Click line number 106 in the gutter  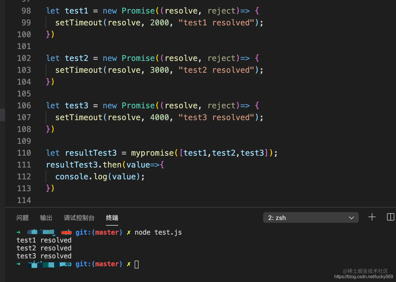click(x=24, y=105)
